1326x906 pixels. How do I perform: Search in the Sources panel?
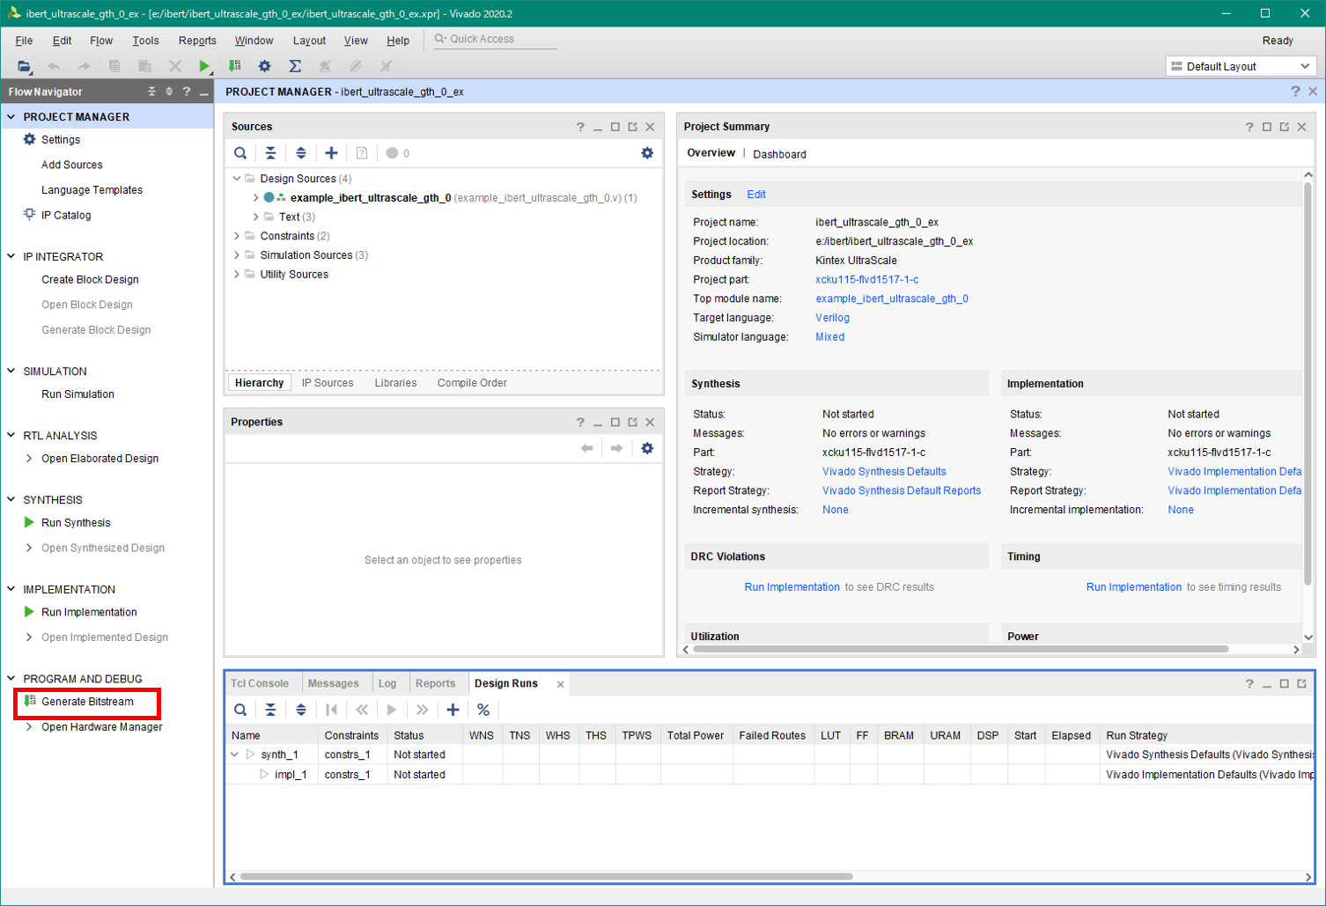240,153
